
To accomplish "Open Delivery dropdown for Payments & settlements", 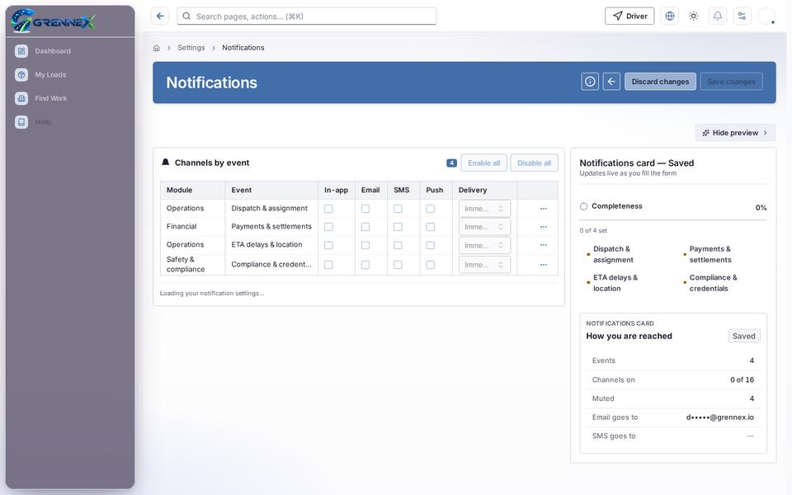I will click(484, 227).
